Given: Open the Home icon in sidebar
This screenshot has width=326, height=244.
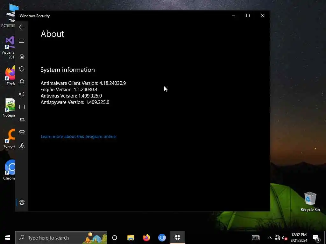Looking at the screenshot, I should tap(22, 57).
